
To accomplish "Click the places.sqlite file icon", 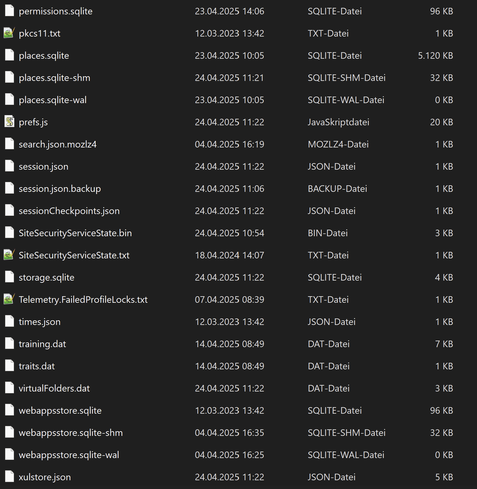I will (9, 55).
